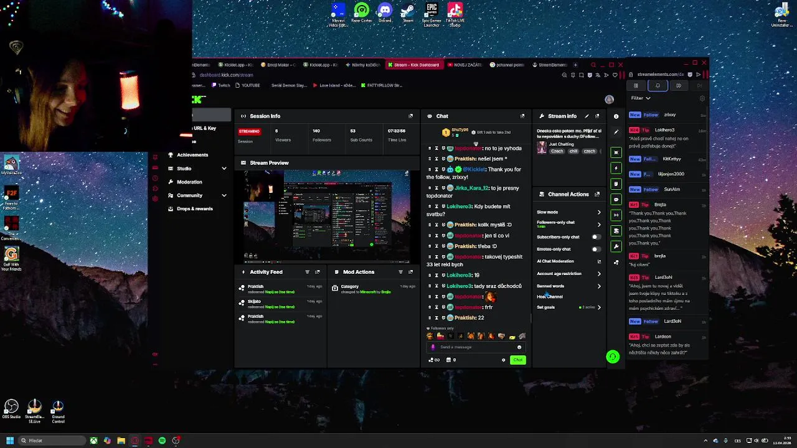Open TikTok LIVE Studio shortcut
This screenshot has width=797, height=448.
pyautogui.click(x=455, y=15)
